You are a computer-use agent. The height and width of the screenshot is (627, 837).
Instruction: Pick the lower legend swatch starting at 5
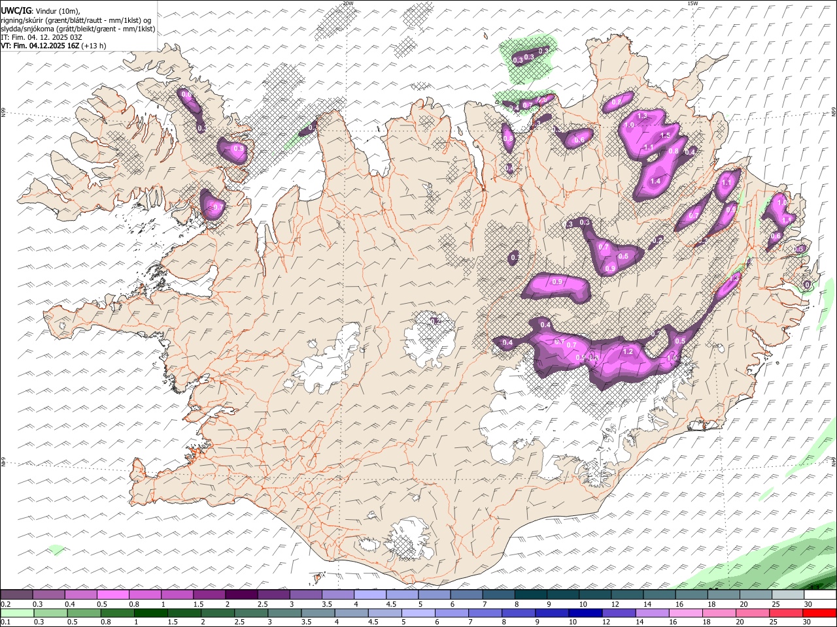click(x=417, y=613)
